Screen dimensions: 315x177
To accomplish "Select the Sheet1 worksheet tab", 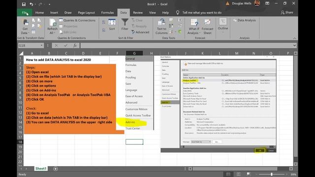I will coord(41,169).
